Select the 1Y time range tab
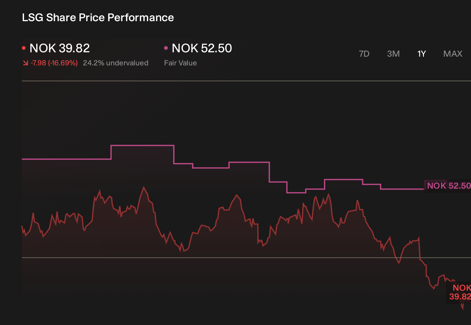Image resolution: width=471 pixels, height=325 pixels. [x=422, y=54]
